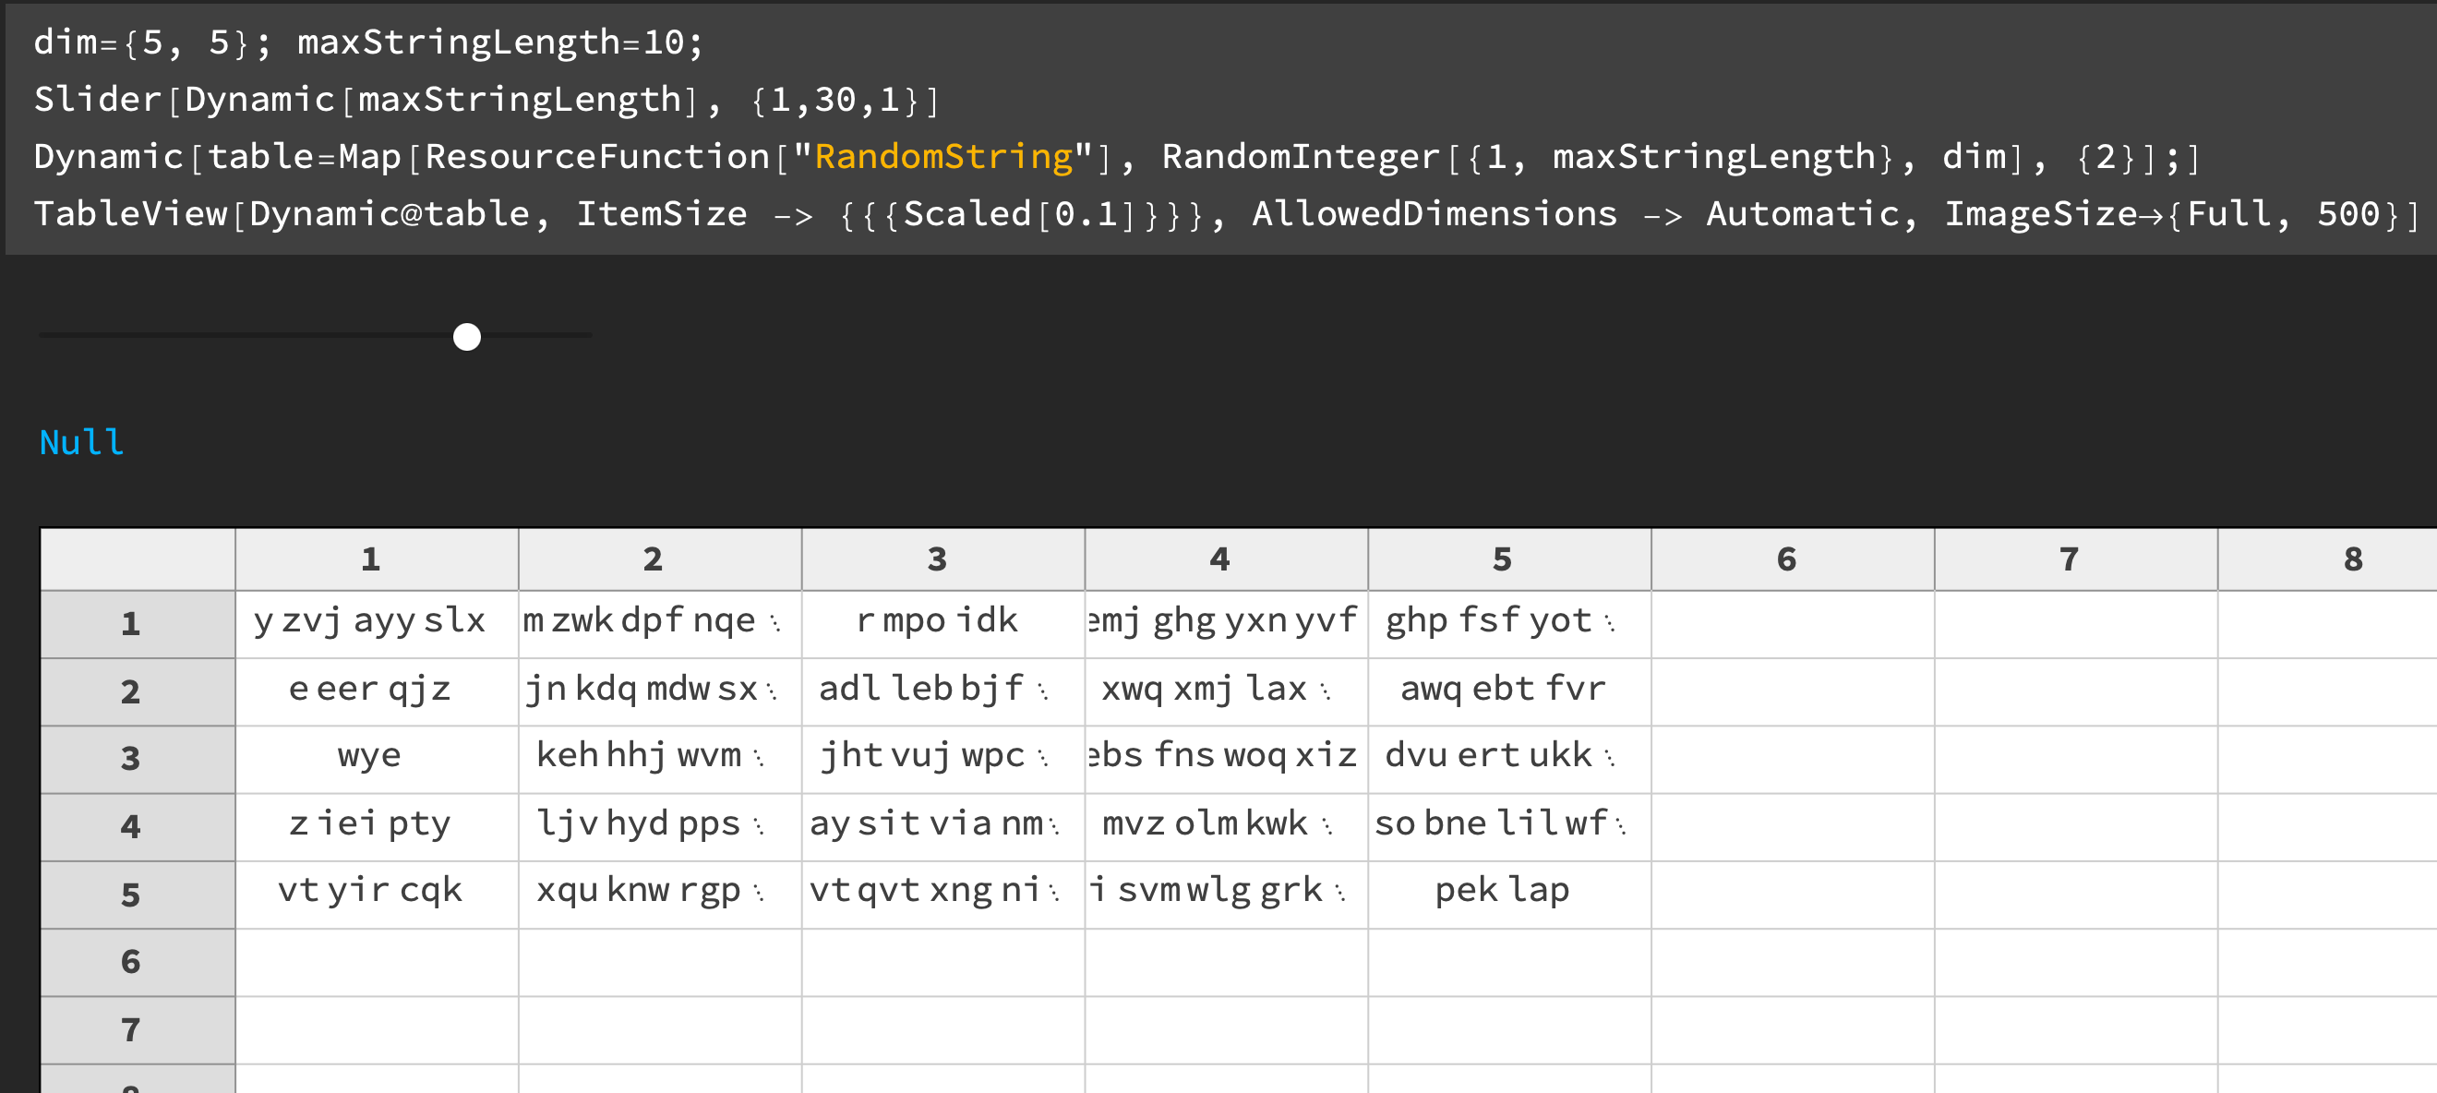Click the ellipsis indicator beside "mvz olm kwk"
Viewport: 2437px width, 1093px height.
click(1328, 825)
